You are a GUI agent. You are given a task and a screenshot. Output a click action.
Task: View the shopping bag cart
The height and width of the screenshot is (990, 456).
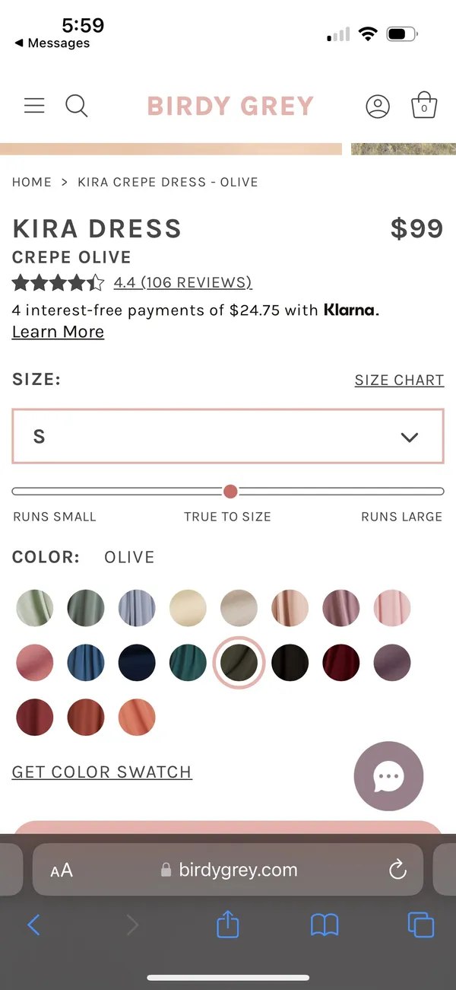coord(424,105)
